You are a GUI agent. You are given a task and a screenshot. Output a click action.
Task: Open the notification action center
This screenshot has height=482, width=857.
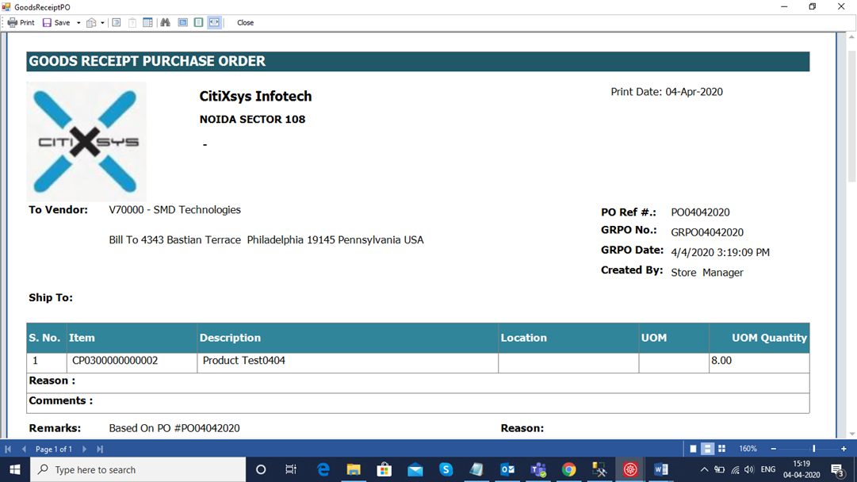pyautogui.click(x=838, y=469)
